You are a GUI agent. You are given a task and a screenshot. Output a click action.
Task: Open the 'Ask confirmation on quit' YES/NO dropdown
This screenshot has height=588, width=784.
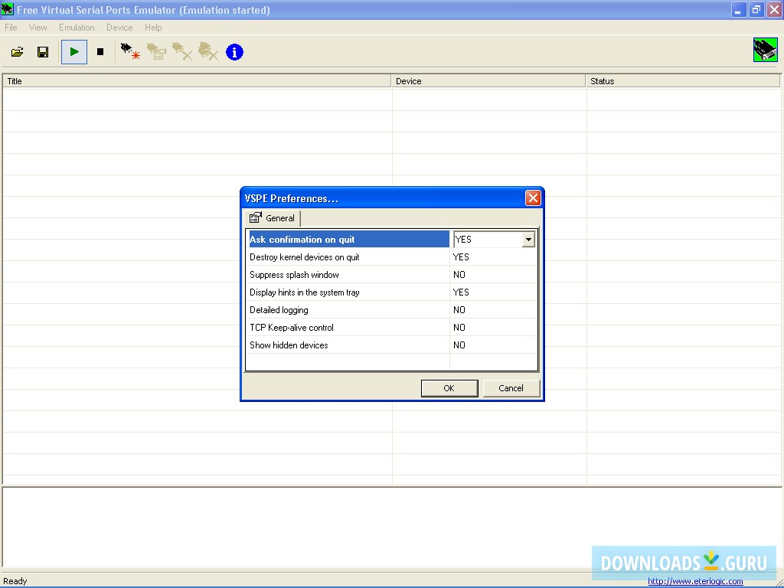(x=528, y=239)
